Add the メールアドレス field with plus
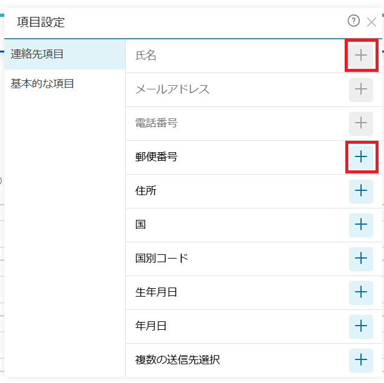 coord(361,89)
